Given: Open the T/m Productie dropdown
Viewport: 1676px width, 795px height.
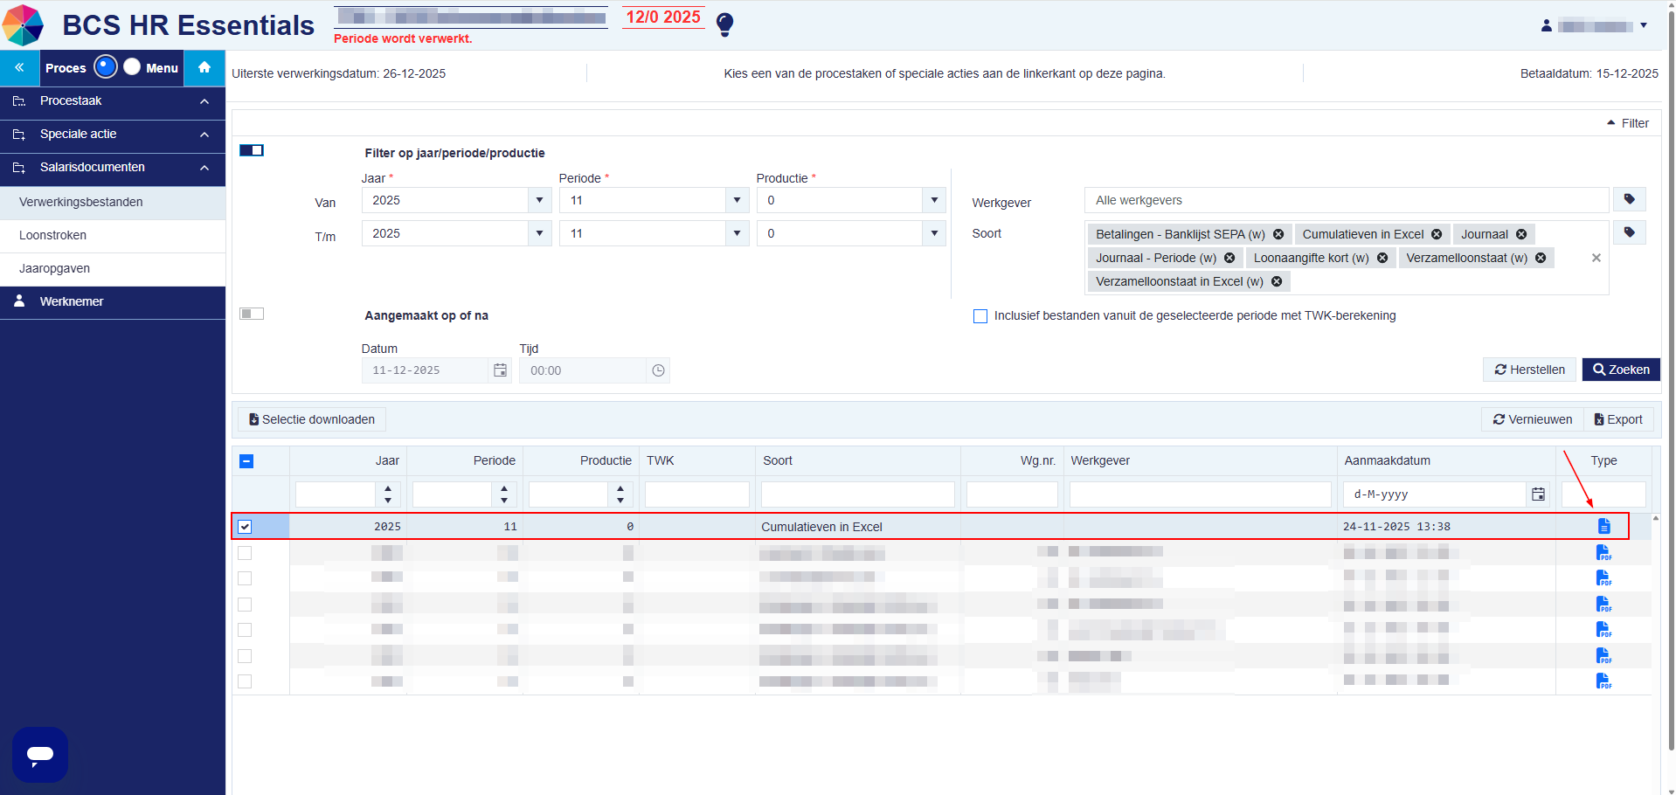Looking at the screenshot, I should 934,233.
